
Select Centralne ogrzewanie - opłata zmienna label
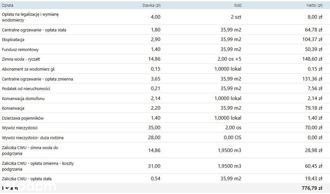[x=38, y=79]
